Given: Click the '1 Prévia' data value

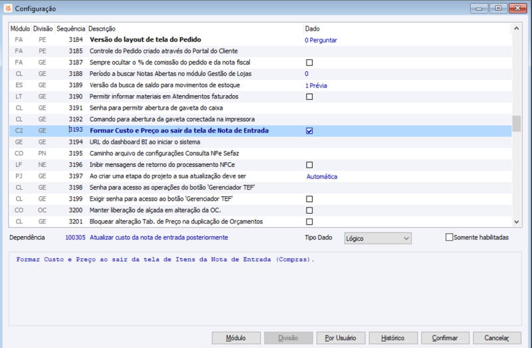Looking at the screenshot, I should [x=316, y=86].
